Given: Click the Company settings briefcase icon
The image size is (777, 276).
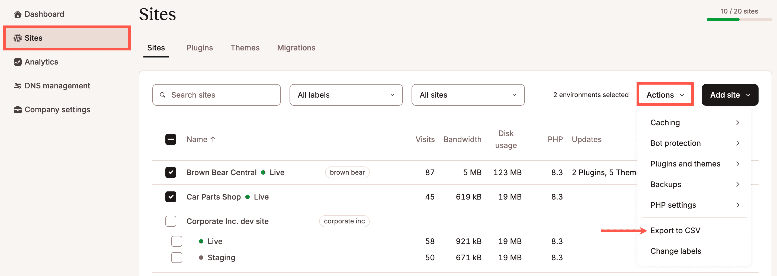Looking at the screenshot, I should click(18, 110).
